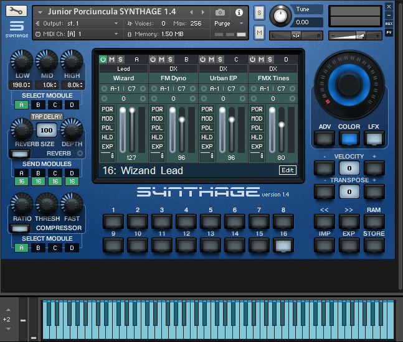Decrease velocity with the minus button
This screenshot has height=342, width=403.
pyautogui.click(x=325, y=169)
